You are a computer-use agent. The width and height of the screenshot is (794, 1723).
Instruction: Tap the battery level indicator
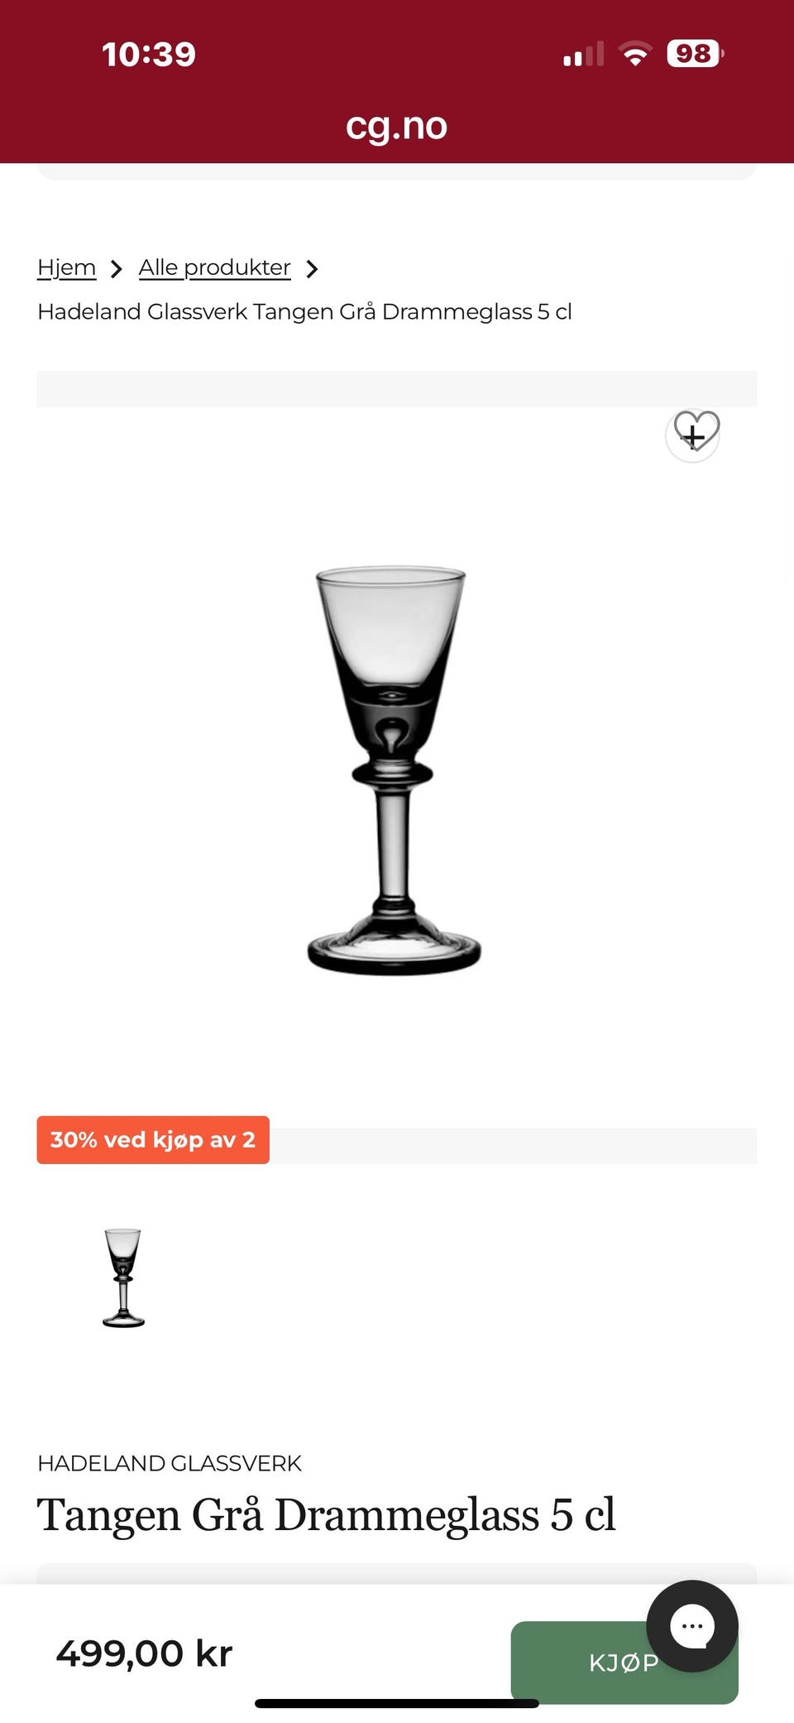695,54
